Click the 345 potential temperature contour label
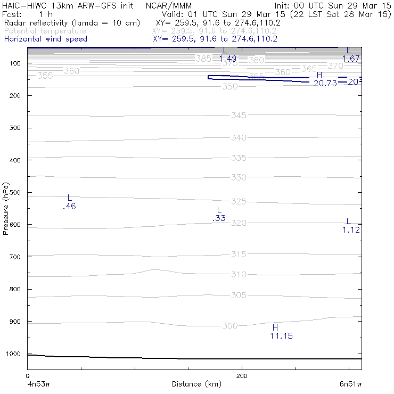Image resolution: width=394 pixels, height=394 pixels. click(239, 115)
